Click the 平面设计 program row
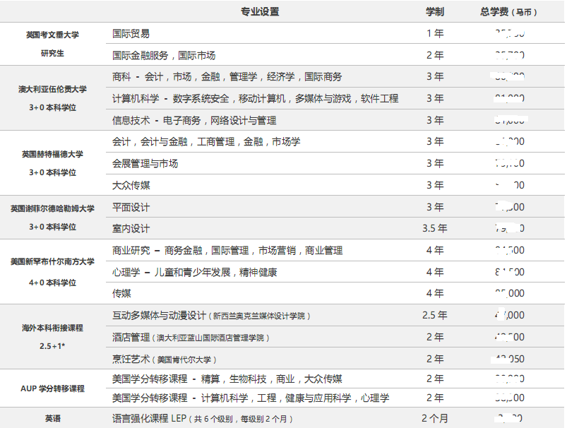 point(335,207)
